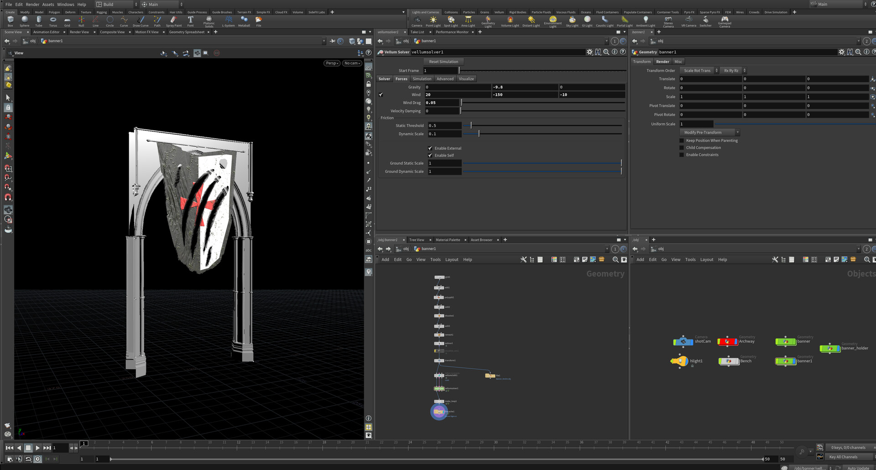Viewport: 876px width, 470px height.
Task: Click the Archway geometry node
Action: pyautogui.click(x=728, y=341)
